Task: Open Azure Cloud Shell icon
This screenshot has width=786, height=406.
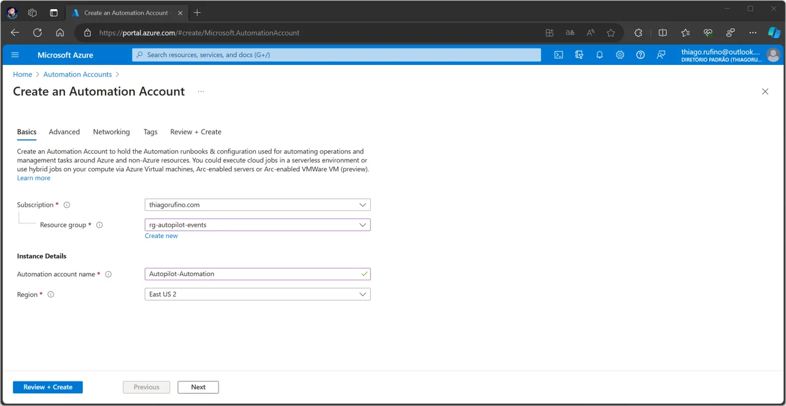Action: (559, 55)
